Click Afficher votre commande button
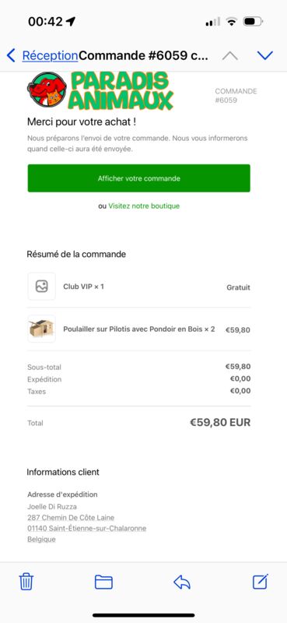 coord(139,178)
